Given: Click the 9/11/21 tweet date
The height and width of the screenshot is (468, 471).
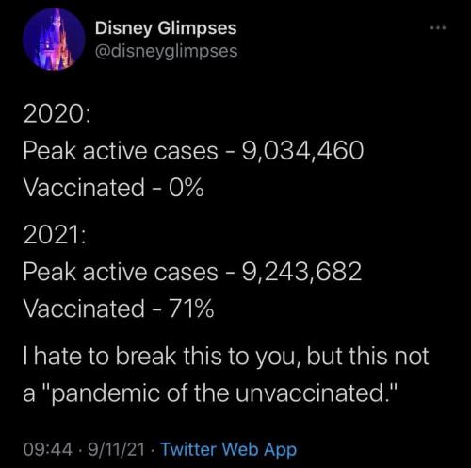Looking at the screenshot, I should pyautogui.click(x=117, y=449).
